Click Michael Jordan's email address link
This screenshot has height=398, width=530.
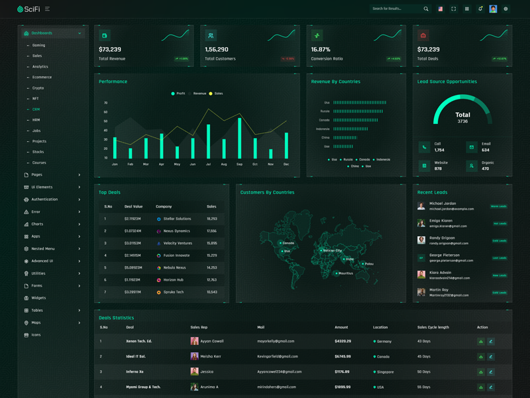[x=451, y=209]
